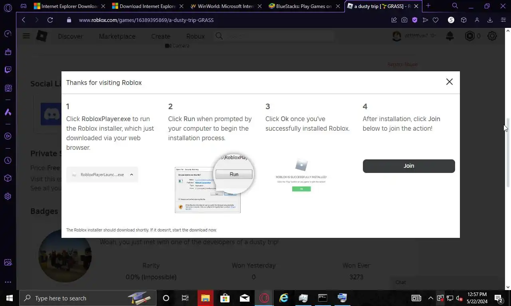
Task: Open Roblox notifications bell
Action: [x=450, y=36]
